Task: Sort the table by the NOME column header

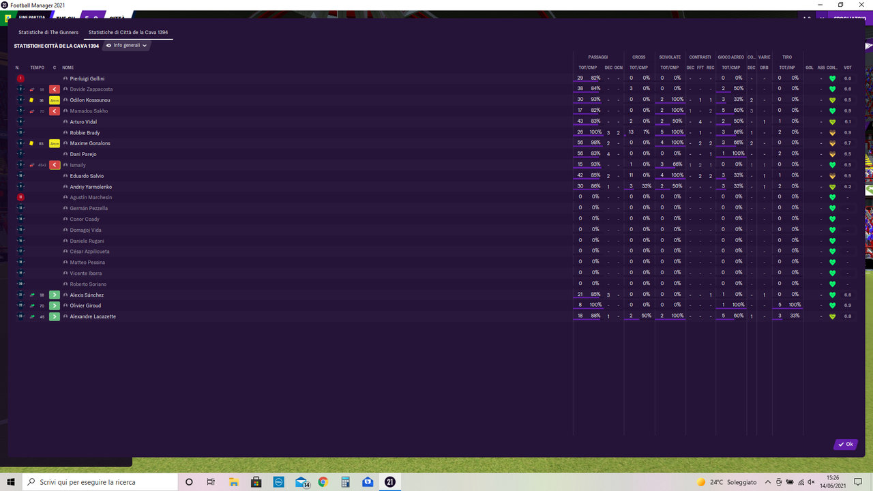Action: click(68, 68)
